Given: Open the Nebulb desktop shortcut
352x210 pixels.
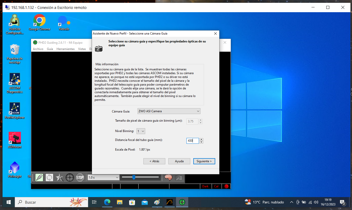Looking at the screenshot, I should click(x=64, y=23).
